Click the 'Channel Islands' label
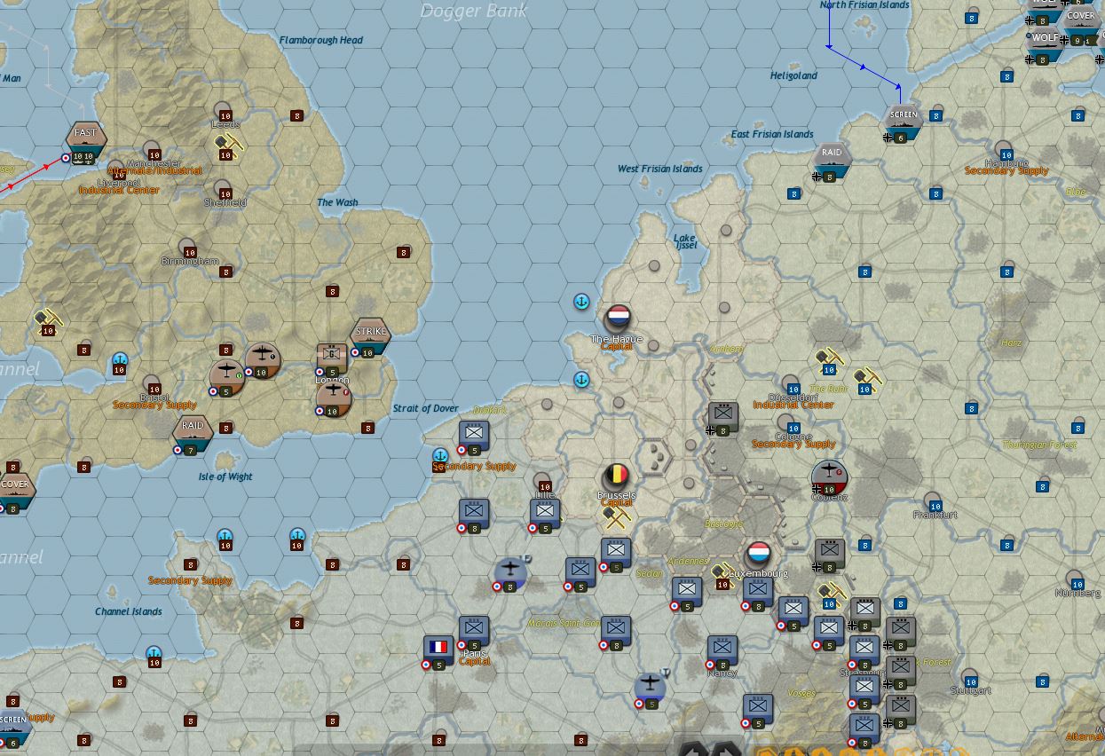This screenshot has width=1105, height=756. (x=129, y=611)
